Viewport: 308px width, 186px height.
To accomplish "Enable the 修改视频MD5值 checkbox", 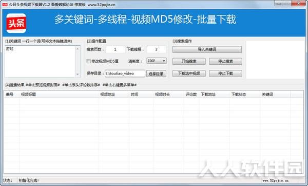I will pyautogui.click(x=88, y=61).
